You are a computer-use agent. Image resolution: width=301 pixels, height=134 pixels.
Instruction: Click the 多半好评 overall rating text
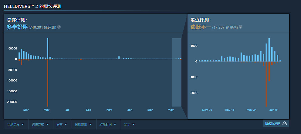[17, 27]
